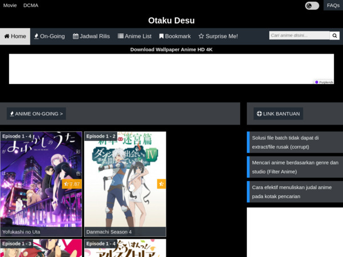The image size is (343, 257).
Task: Click Episode 1 - 2 label on Danmachi
Action: pos(101,136)
